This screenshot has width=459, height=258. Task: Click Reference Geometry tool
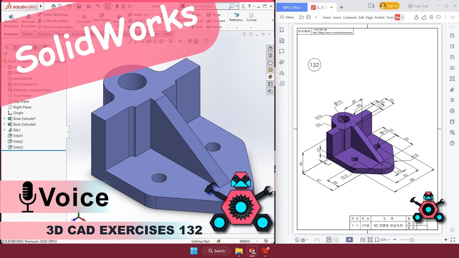pyautogui.click(x=236, y=17)
